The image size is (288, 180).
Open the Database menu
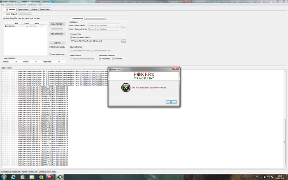pos(9,5)
